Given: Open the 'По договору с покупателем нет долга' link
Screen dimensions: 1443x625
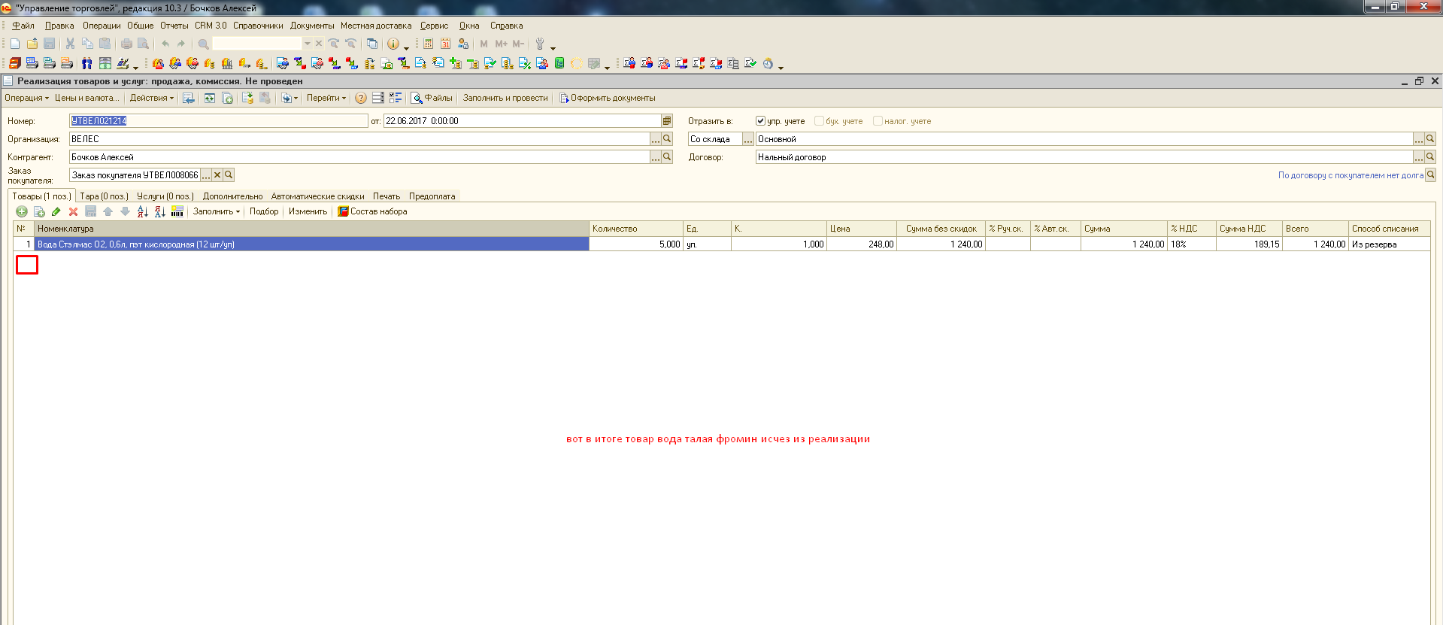Looking at the screenshot, I should click(1351, 175).
